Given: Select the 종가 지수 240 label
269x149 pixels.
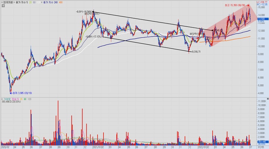Looking at the screenshot, I should coord(50,2).
